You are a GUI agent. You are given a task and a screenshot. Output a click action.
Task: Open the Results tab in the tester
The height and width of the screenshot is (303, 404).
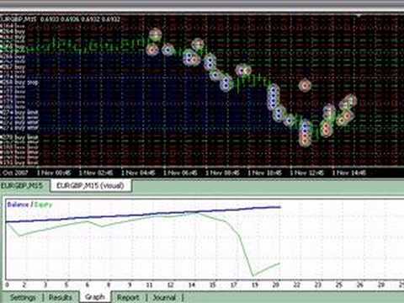click(61, 297)
